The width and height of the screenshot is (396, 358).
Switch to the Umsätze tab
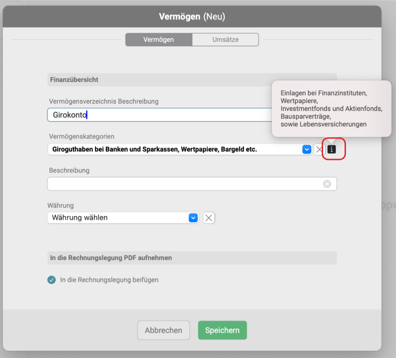click(x=225, y=39)
